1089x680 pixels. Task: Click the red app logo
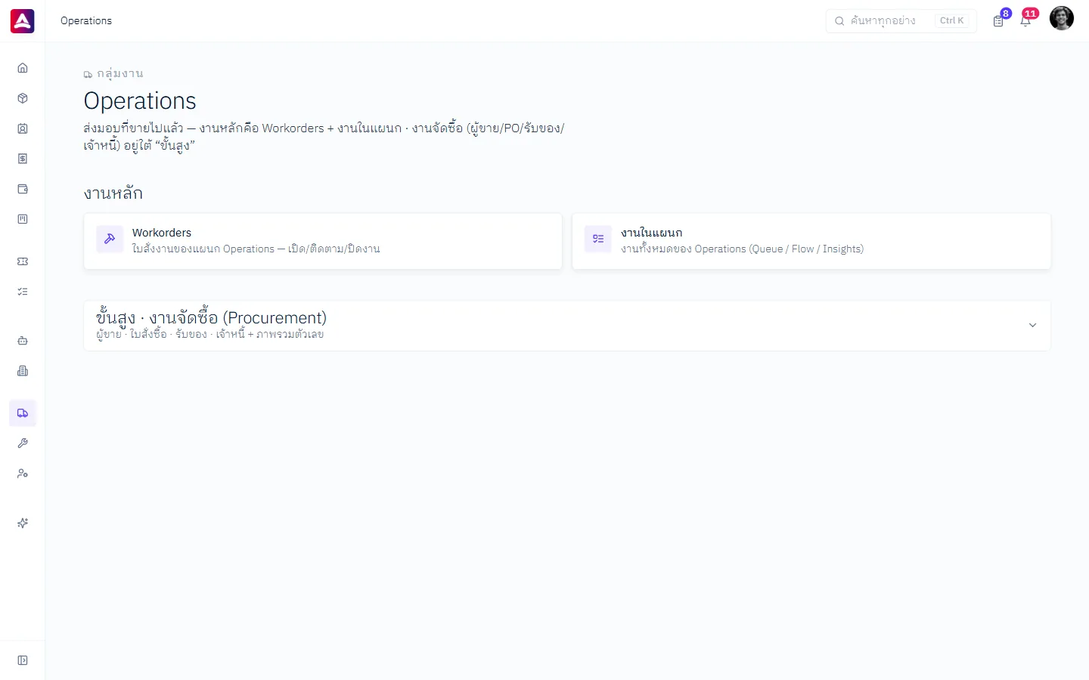click(23, 21)
